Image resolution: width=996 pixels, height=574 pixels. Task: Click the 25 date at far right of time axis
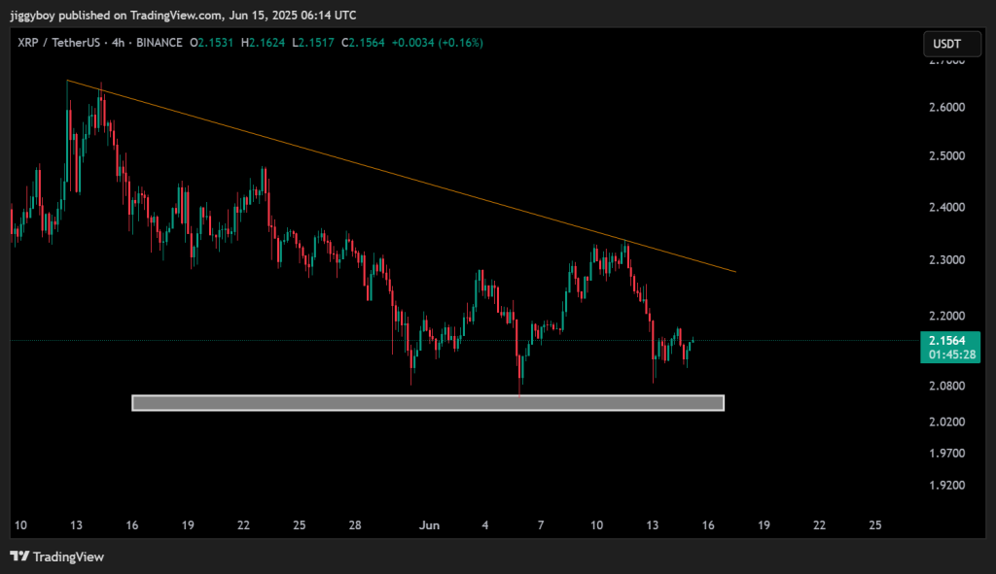pyautogui.click(x=874, y=525)
